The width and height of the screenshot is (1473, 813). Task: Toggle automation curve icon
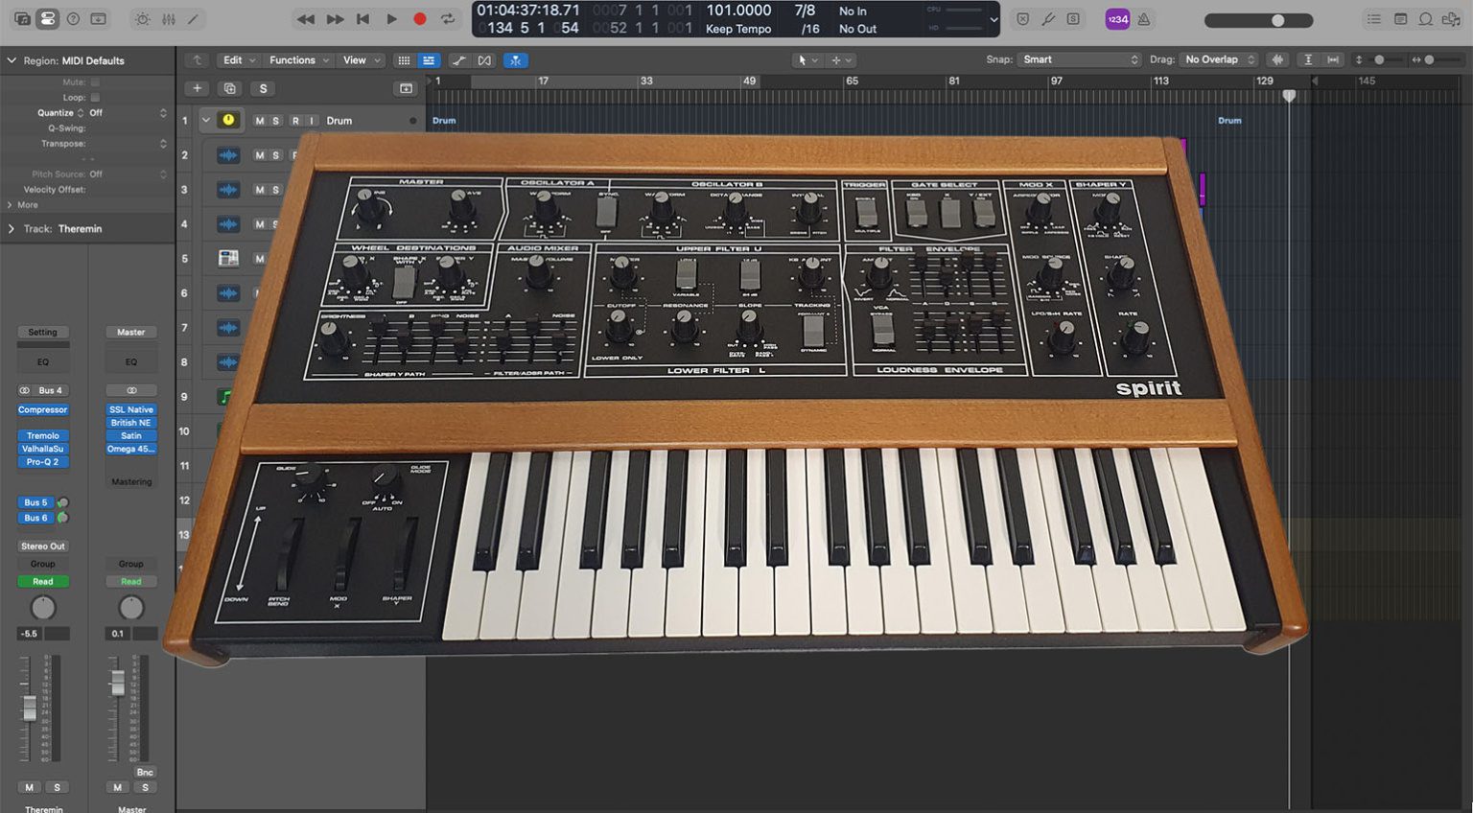click(x=459, y=60)
